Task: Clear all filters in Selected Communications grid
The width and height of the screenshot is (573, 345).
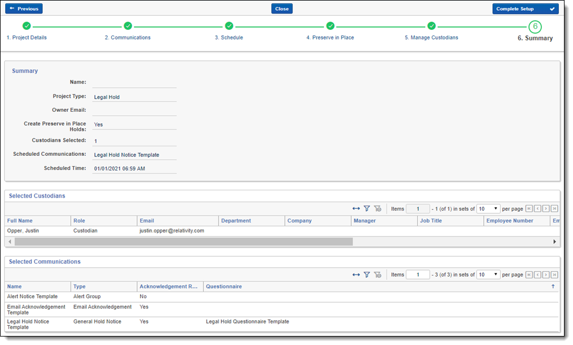Action: click(378, 274)
